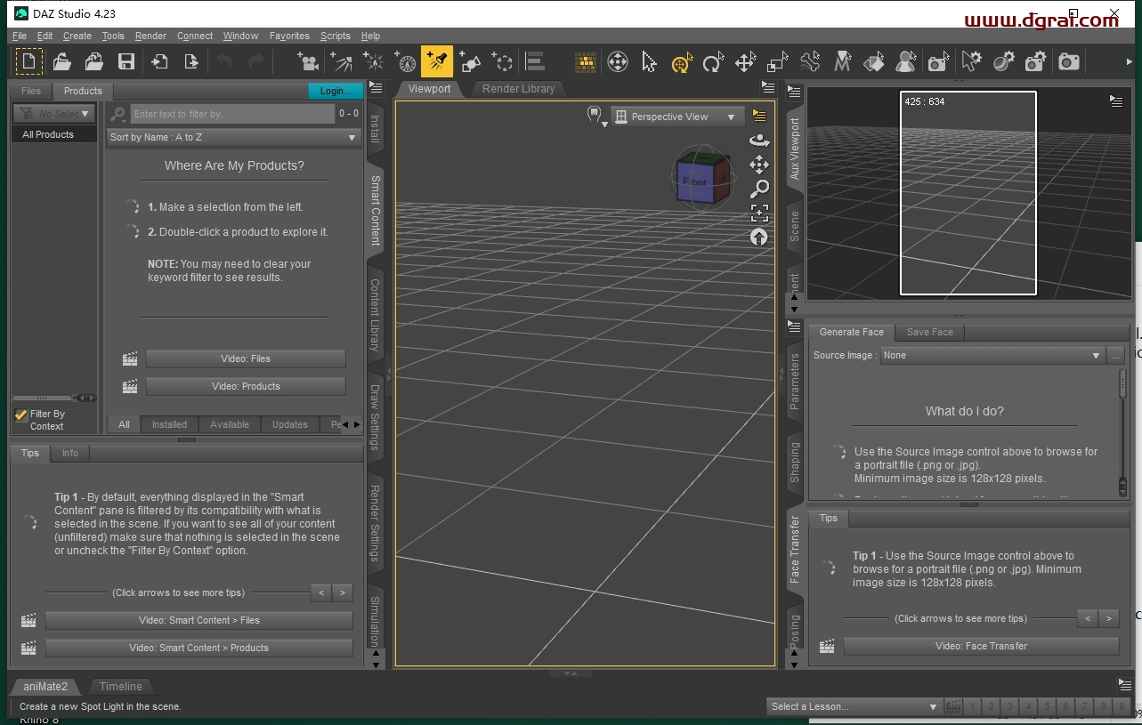The image size is (1142, 725).
Task: Click the Login button
Action: [335, 91]
